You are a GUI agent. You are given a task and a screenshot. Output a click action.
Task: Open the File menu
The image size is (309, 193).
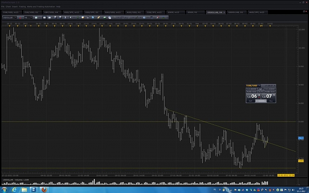point(2,7)
